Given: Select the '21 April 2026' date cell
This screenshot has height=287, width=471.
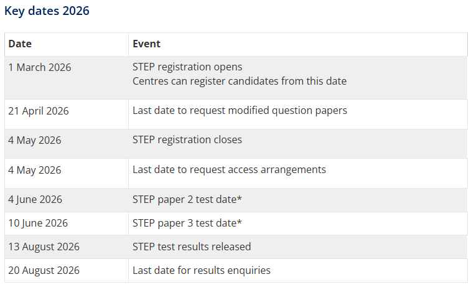Looking at the screenshot, I should tap(39, 111).
